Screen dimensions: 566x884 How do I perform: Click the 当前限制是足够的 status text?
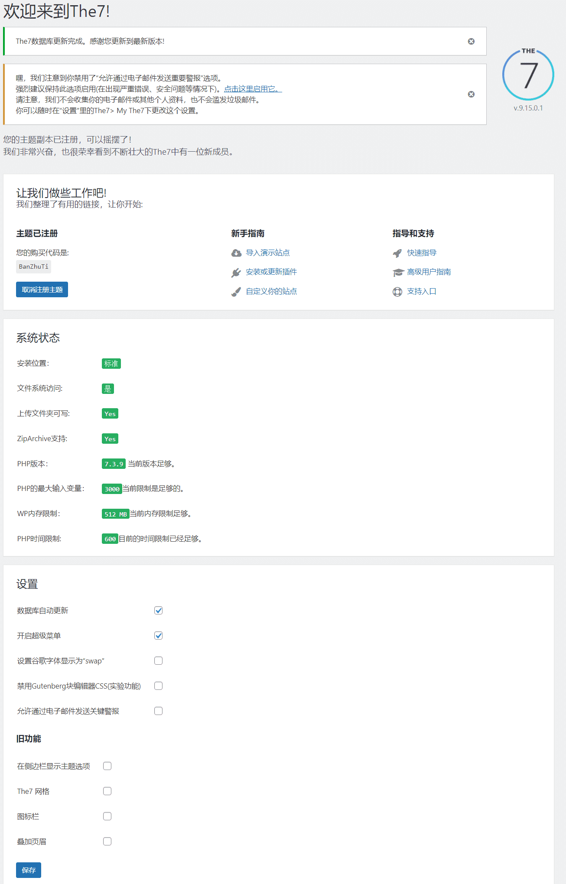tap(153, 488)
